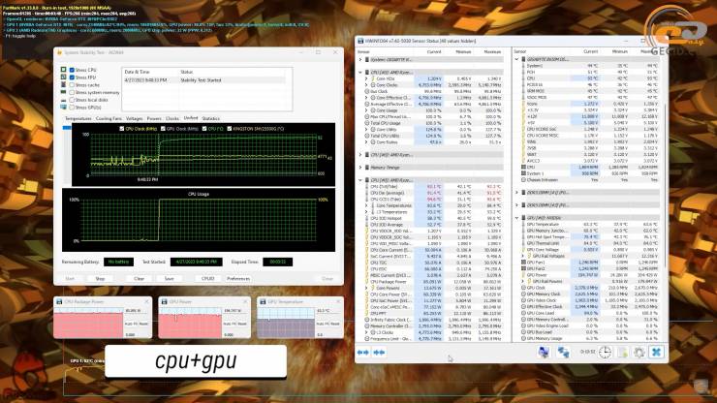
Task: Enable Stress GPU(s) checkbox
Action: [x=72, y=107]
